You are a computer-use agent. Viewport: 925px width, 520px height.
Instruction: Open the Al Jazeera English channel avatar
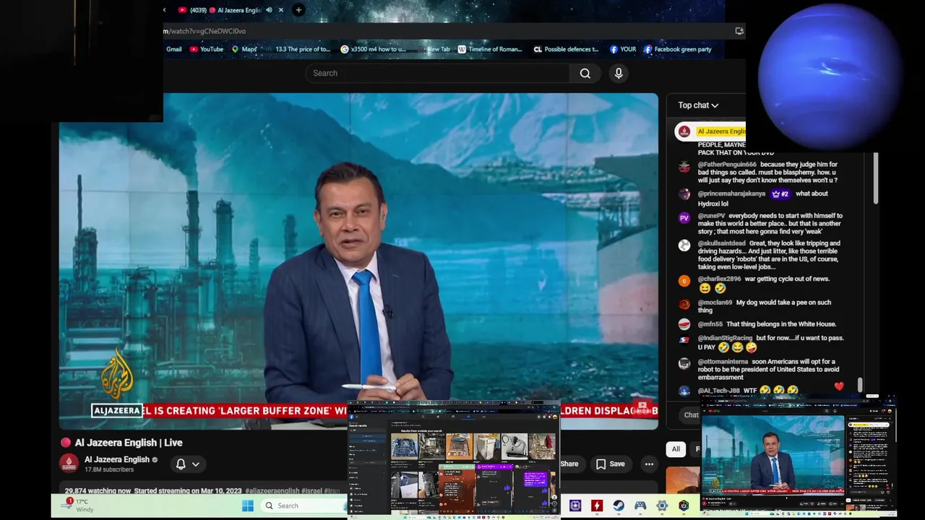point(69,464)
